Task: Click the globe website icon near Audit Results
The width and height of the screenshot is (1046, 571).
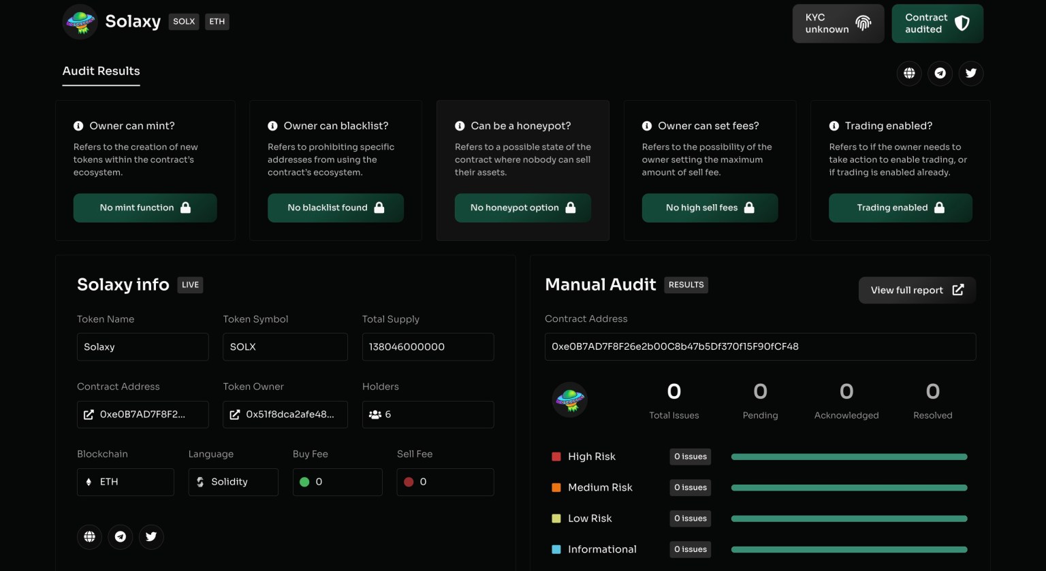Action: [909, 74]
